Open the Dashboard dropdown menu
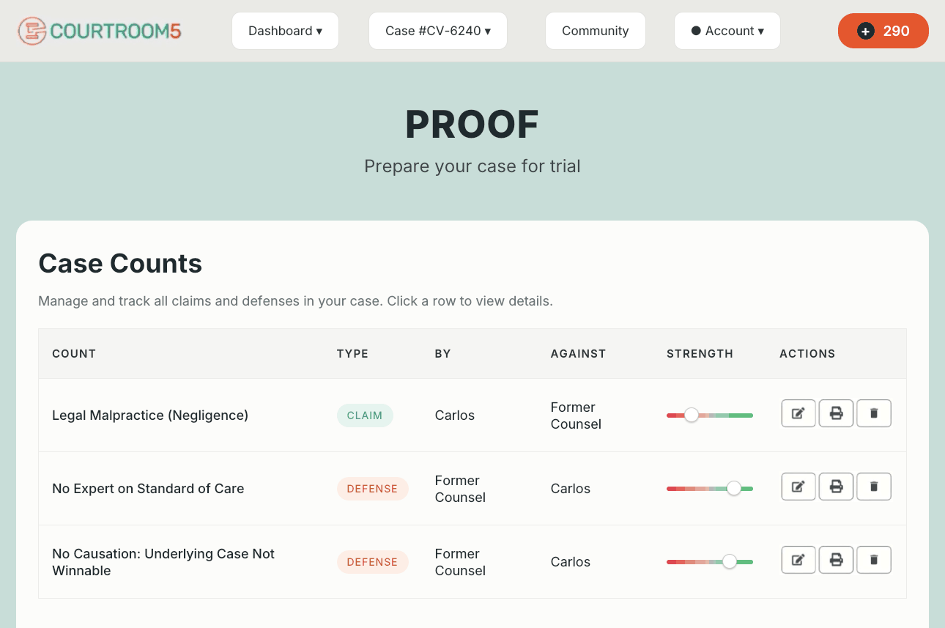 [286, 31]
